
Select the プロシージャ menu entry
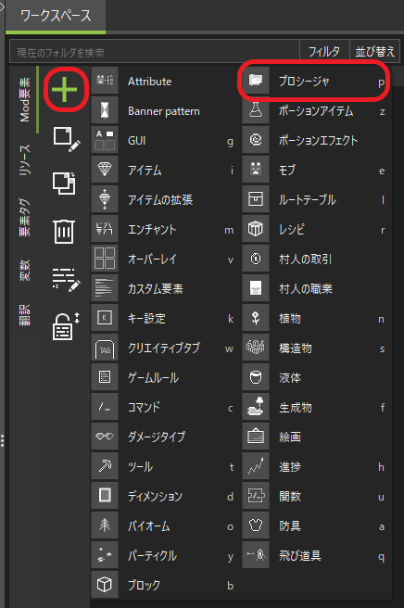coord(315,82)
